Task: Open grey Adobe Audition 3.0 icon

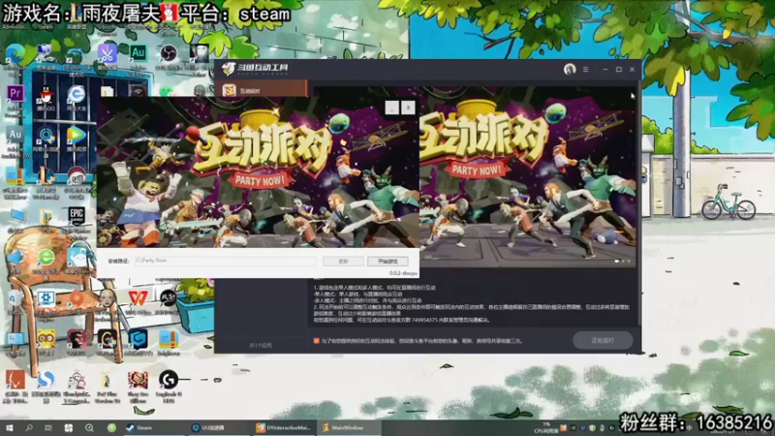Action: 15,135
